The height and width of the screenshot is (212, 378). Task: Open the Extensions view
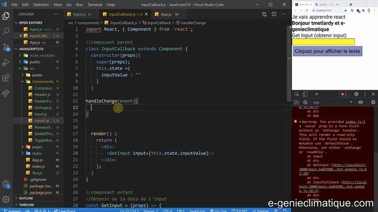6,78
